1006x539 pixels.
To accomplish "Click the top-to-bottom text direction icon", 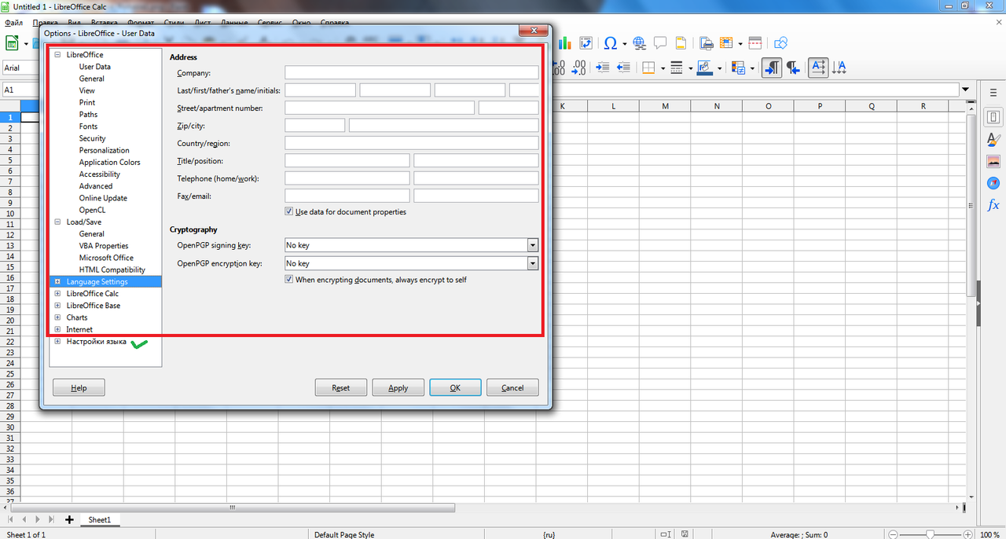I will pyautogui.click(x=839, y=68).
